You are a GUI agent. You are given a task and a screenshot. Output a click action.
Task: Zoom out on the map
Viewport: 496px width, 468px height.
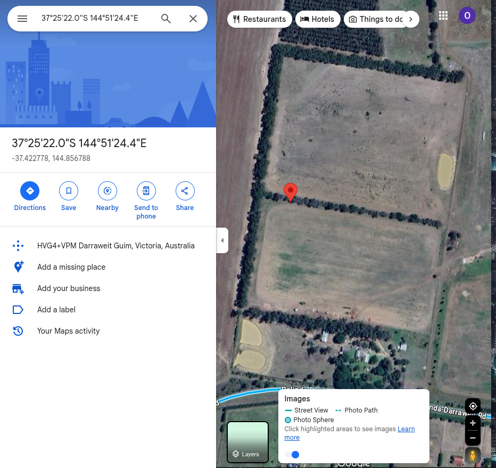[473, 438]
